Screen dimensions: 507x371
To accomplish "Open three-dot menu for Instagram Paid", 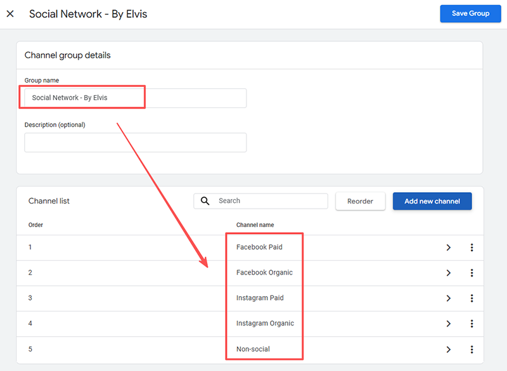I will [472, 298].
